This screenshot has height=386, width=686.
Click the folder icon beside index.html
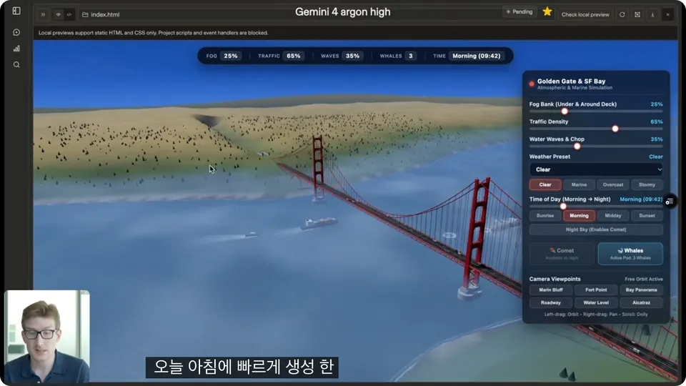(85, 14)
